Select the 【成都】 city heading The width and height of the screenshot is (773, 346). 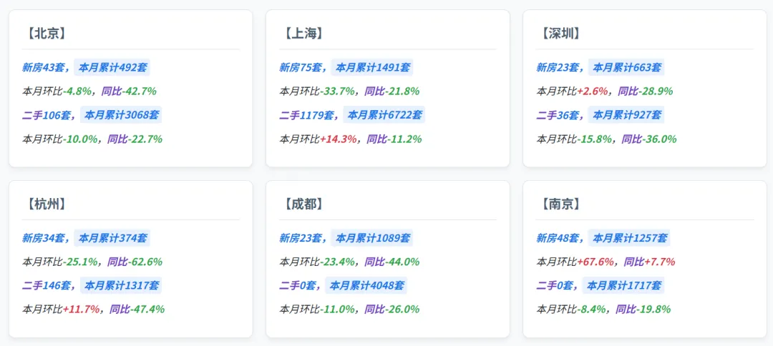point(301,204)
